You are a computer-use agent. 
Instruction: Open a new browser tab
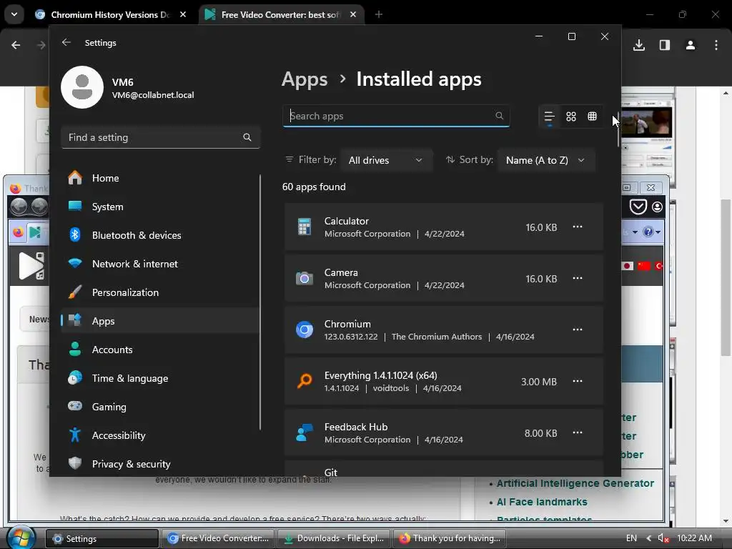click(379, 14)
